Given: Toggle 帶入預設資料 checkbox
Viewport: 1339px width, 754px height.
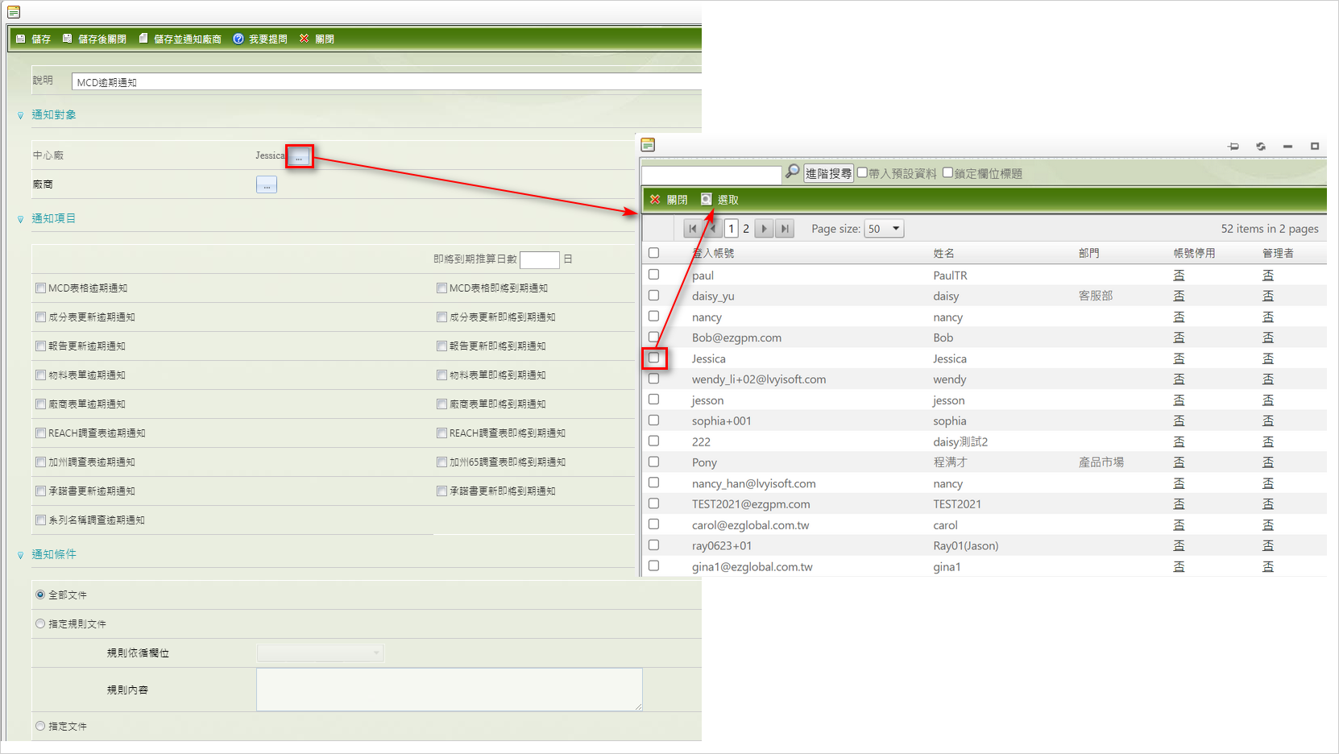Looking at the screenshot, I should click(x=862, y=172).
